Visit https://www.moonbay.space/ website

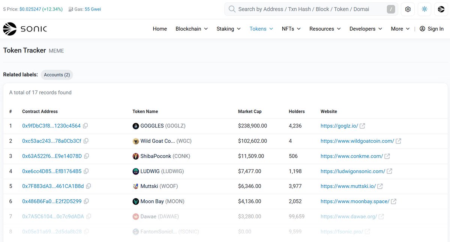tap(355, 201)
